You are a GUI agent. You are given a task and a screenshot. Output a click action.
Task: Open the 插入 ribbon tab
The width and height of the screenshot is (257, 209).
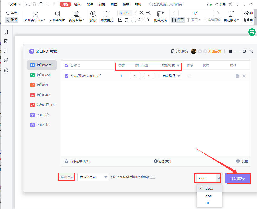point(78,4)
